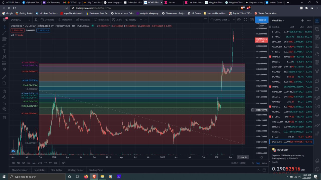Screen dimensions: 321x180
Task: Click the D interval selector
Action: pos(29,20)
